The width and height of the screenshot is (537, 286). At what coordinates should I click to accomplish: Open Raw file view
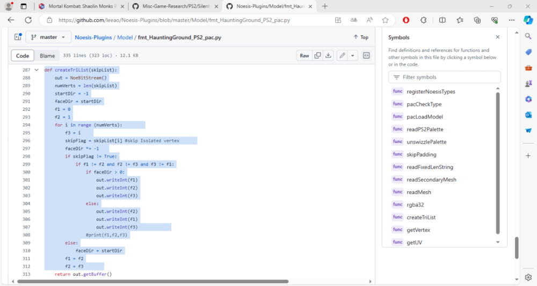point(304,56)
